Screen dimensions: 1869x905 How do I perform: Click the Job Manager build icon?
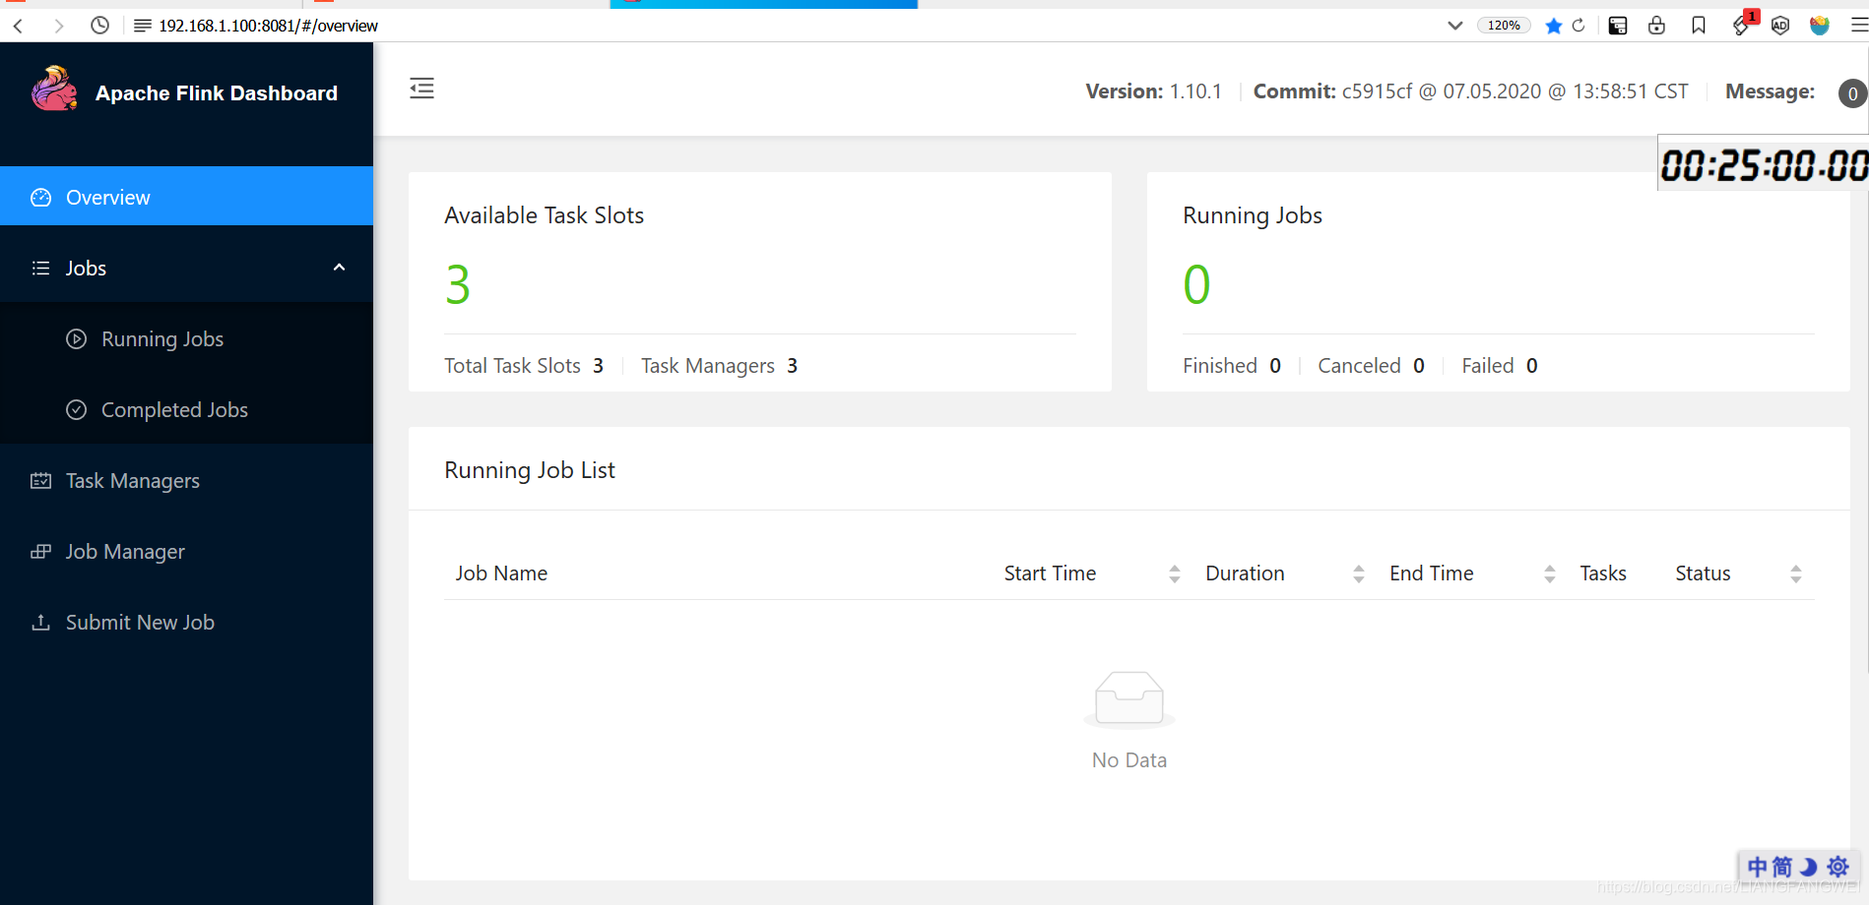click(x=40, y=552)
